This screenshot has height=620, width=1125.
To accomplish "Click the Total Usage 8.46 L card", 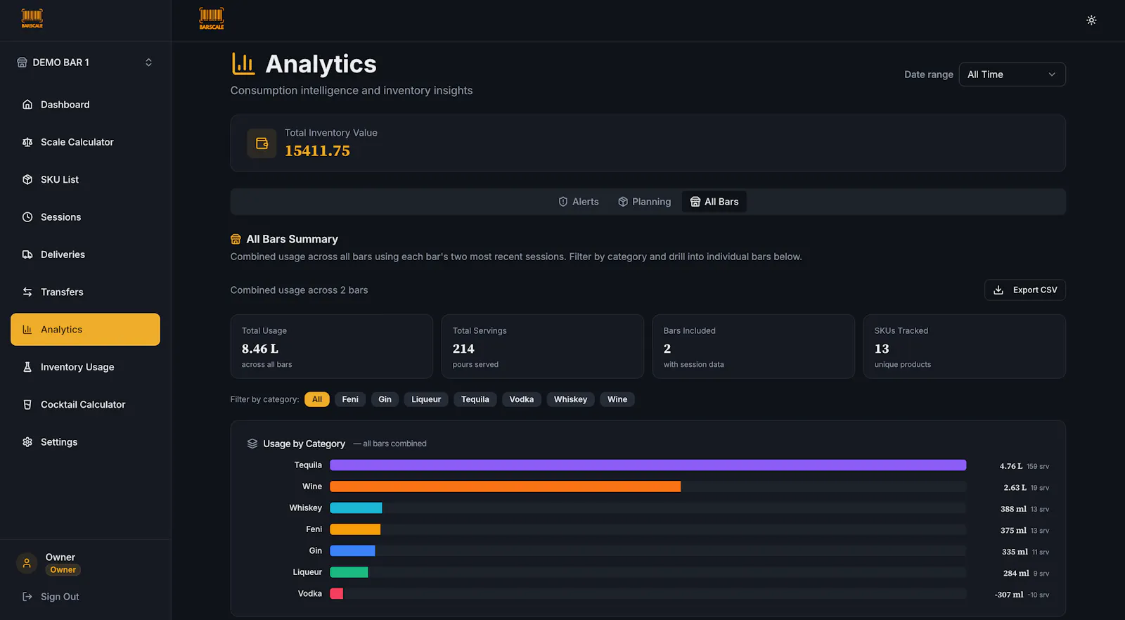I will 331,347.
